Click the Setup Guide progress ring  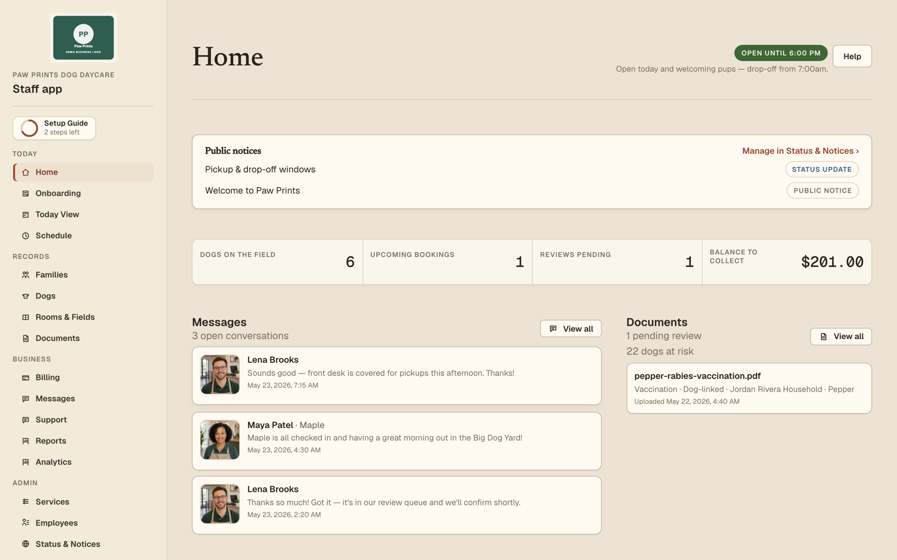[29, 128]
